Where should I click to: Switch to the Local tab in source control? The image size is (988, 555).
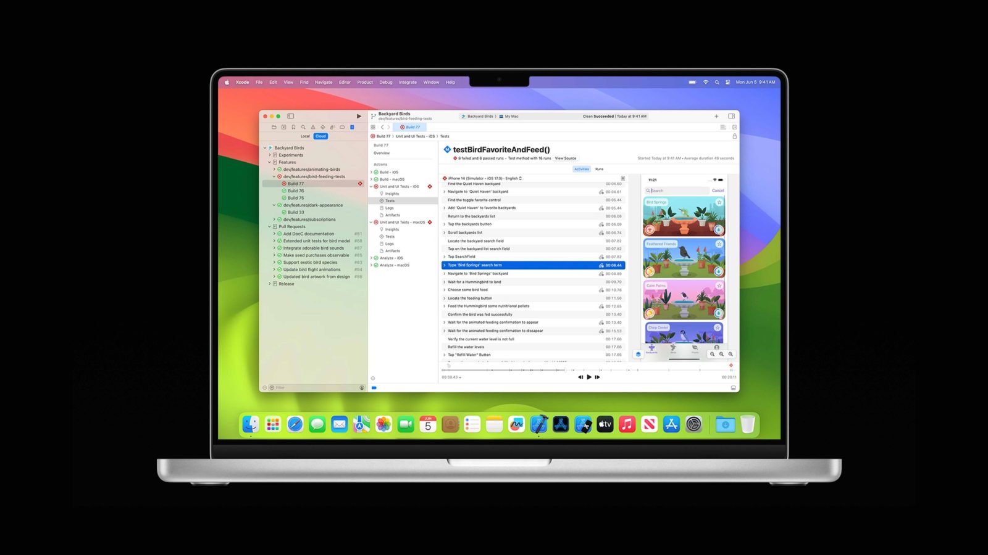click(x=305, y=136)
